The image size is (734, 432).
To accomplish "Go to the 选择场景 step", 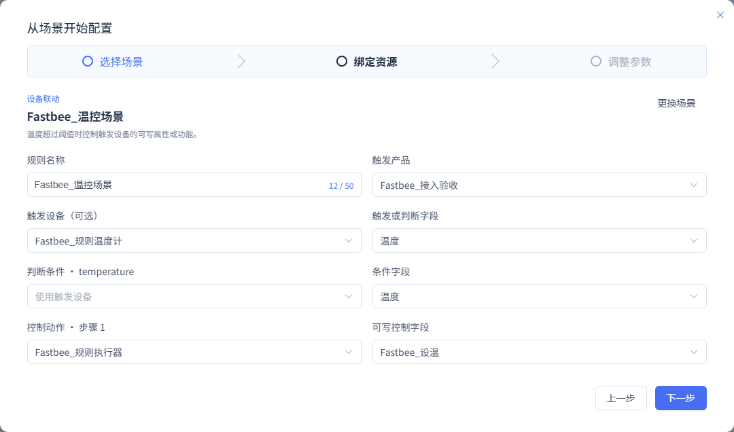I will click(112, 61).
